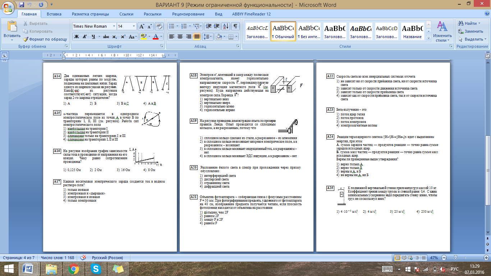This screenshot has width=491, height=276.
Task: Apply strikethrough formatting (abc)
Action: [x=106, y=37]
